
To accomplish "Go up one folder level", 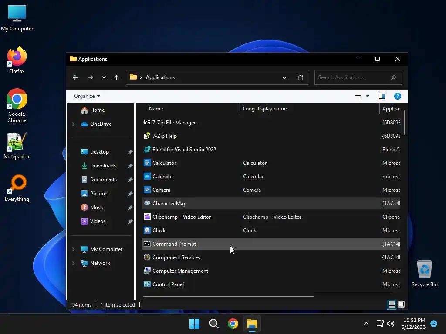I will pos(116,77).
